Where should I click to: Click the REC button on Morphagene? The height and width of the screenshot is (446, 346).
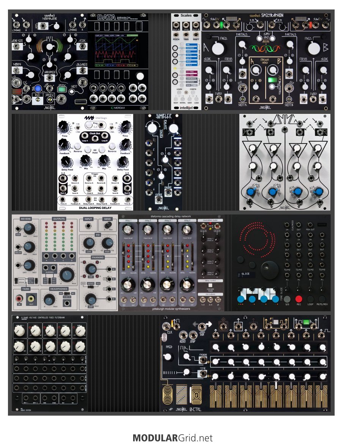click(x=38, y=99)
